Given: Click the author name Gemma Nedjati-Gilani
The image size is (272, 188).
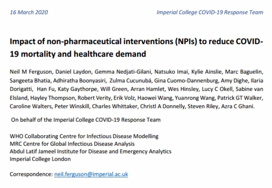Looking at the screenshot, I should click(123, 72).
